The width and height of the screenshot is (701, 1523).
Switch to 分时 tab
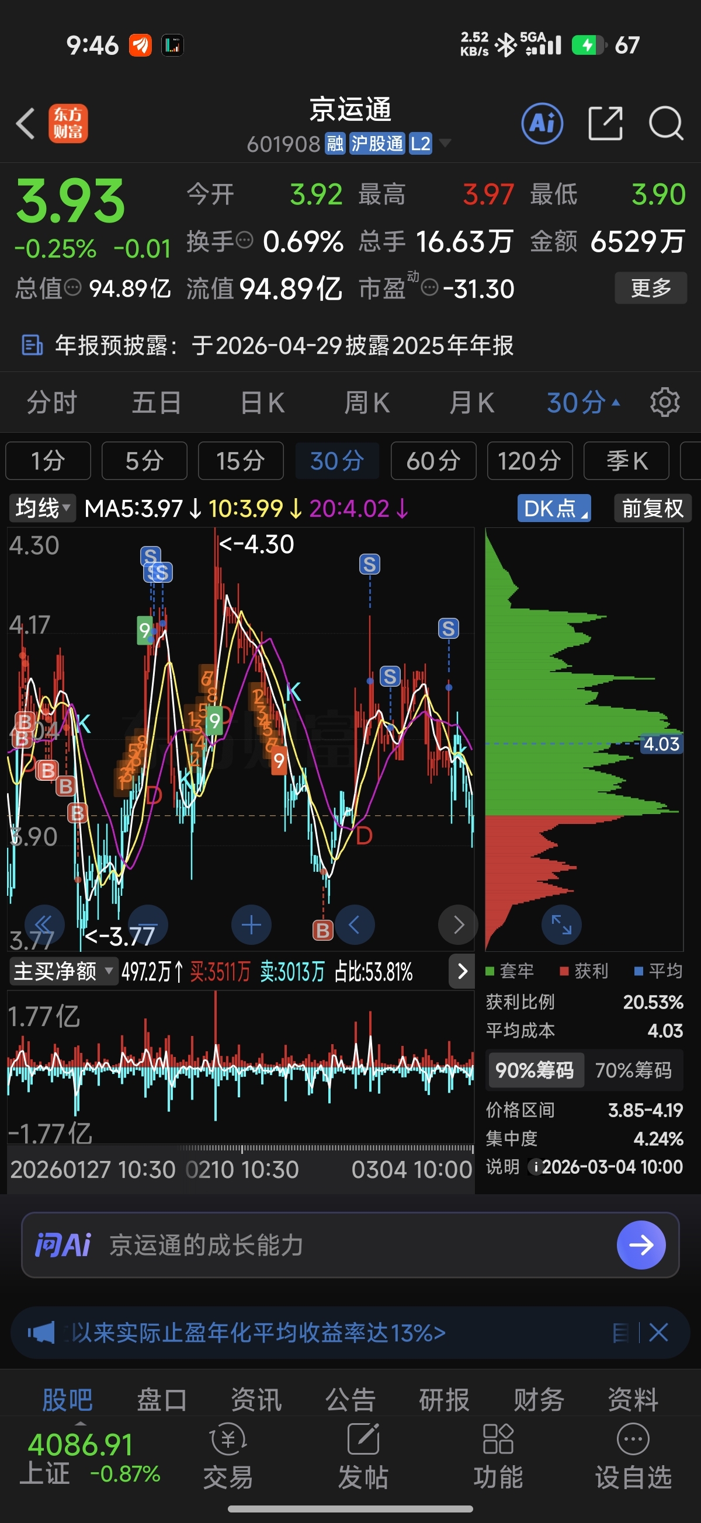click(x=52, y=402)
